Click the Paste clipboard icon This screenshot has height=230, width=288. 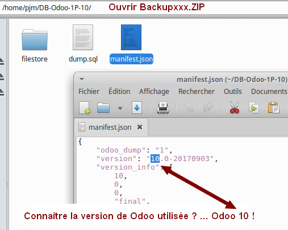(x=273, y=108)
